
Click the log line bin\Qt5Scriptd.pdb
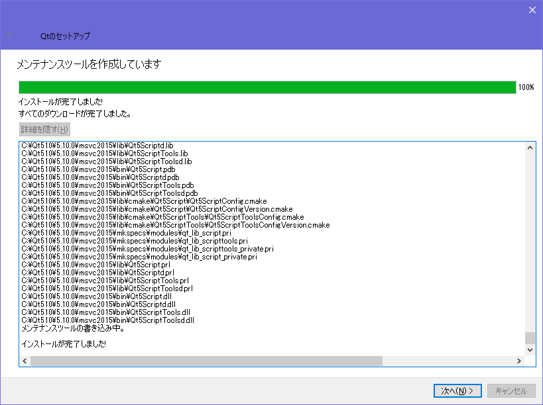tap(100, 177)
